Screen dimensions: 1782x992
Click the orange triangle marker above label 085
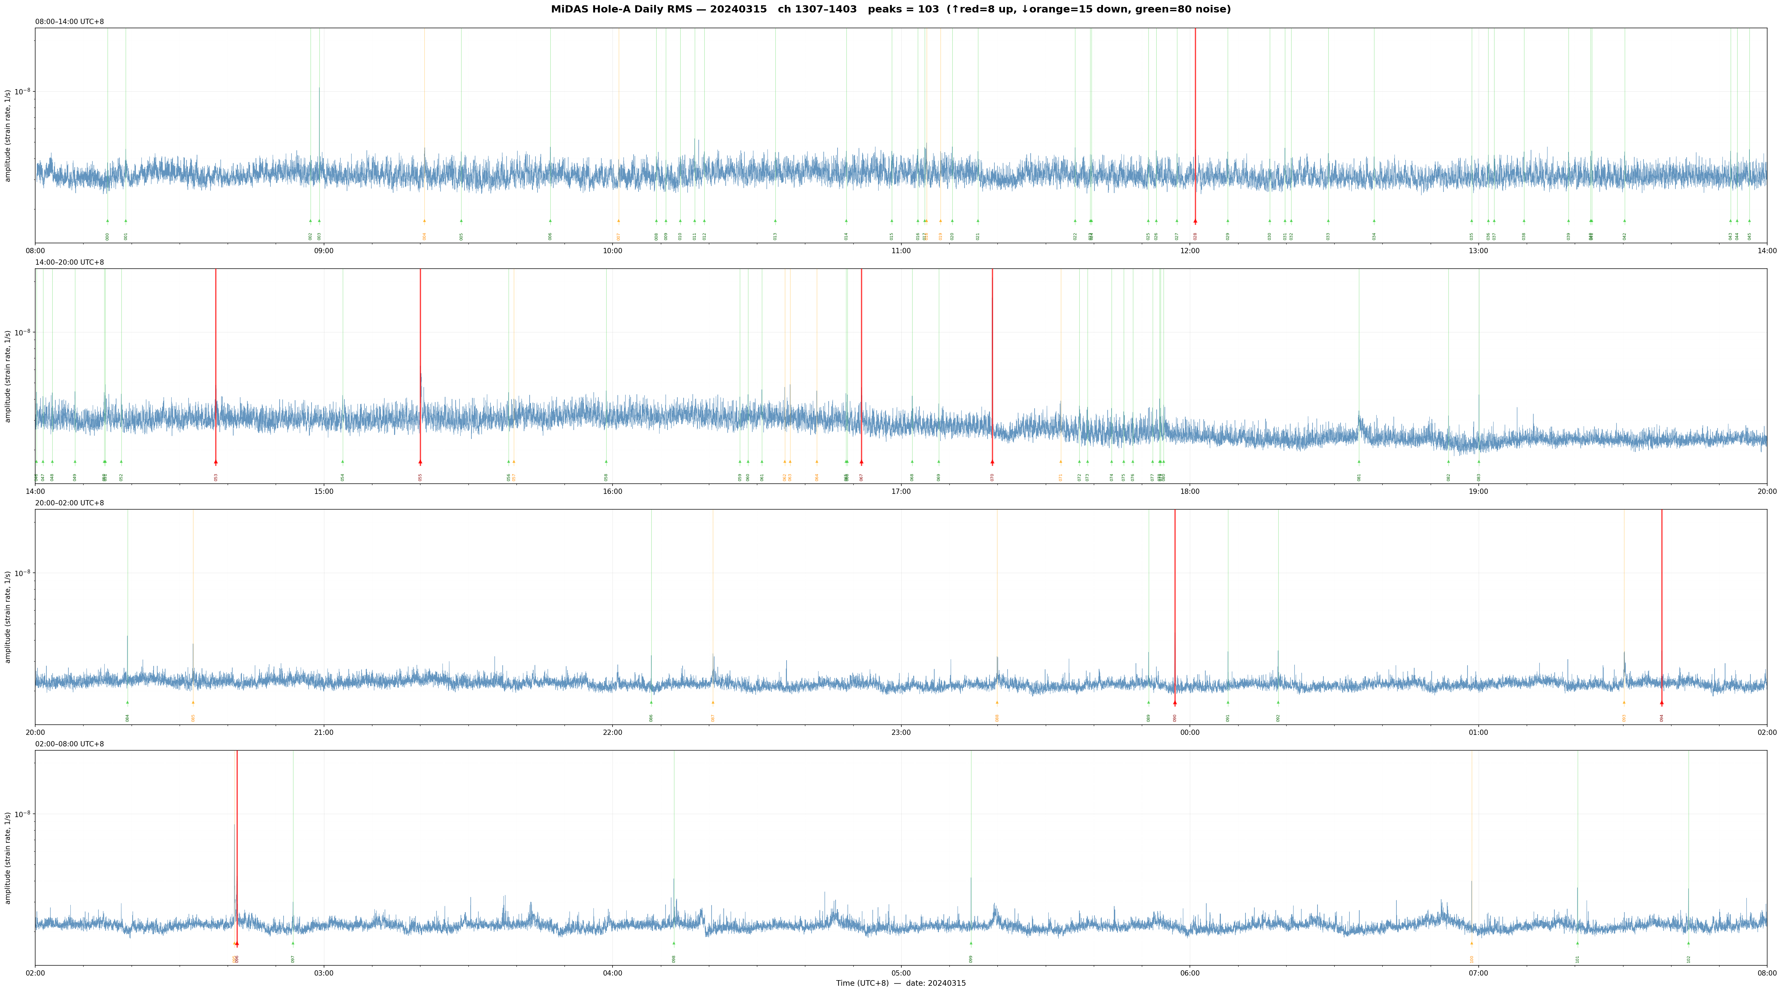coord(193,702)
